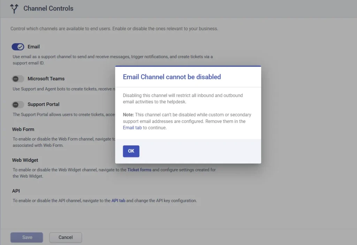This screenshot has width=357, height=245.
Task: Disable the Email channel toggle
Action: pyautogui.click(x=18, y=47)
